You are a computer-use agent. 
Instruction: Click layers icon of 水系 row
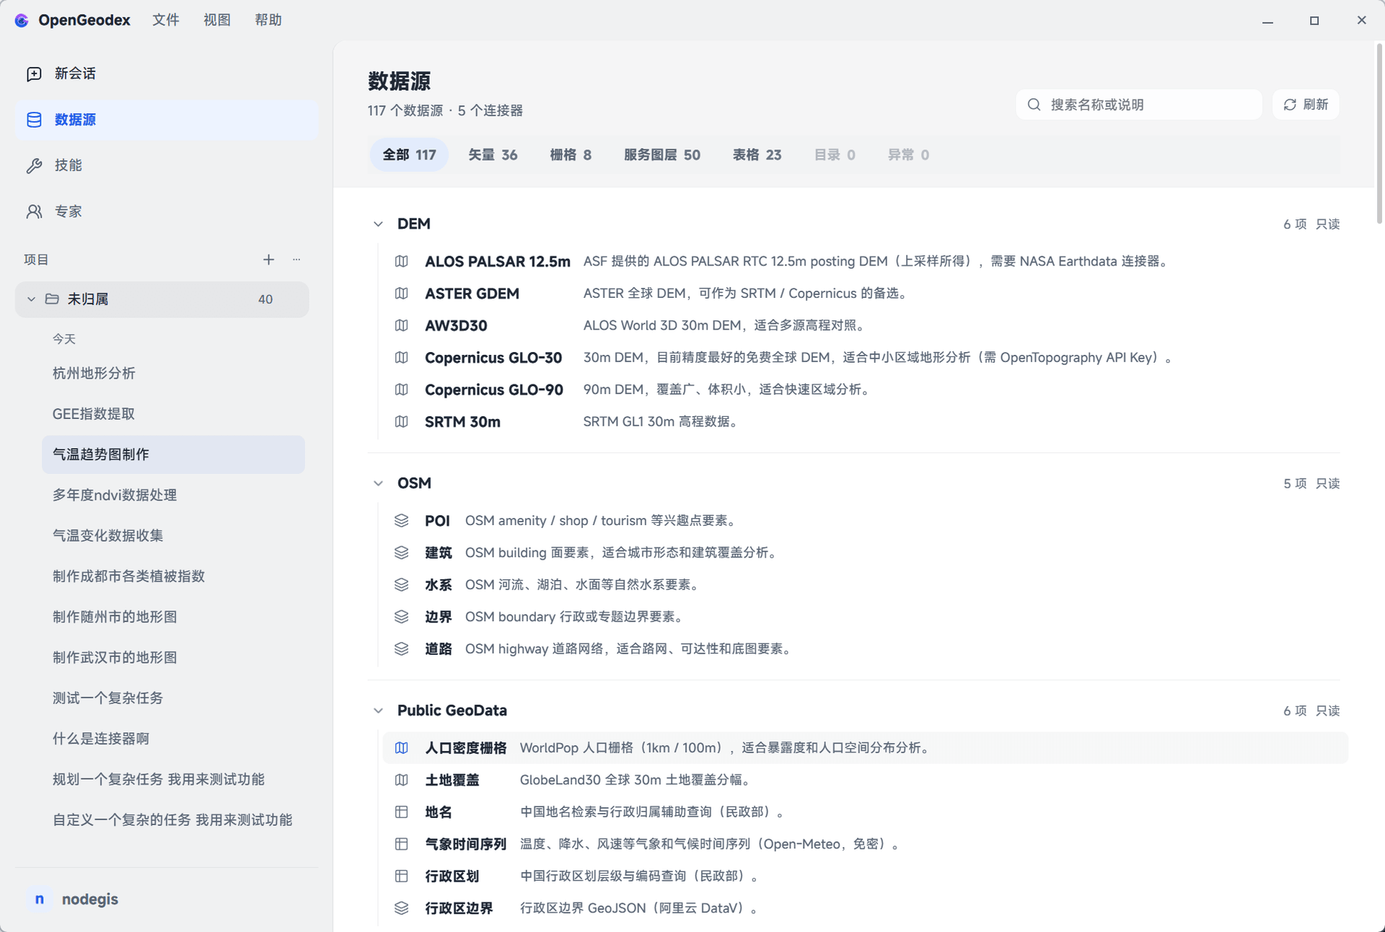point(402,585)
